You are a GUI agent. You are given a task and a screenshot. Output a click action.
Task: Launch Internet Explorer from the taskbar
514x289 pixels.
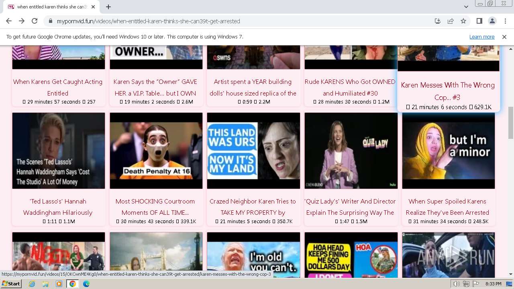point(32,284)
